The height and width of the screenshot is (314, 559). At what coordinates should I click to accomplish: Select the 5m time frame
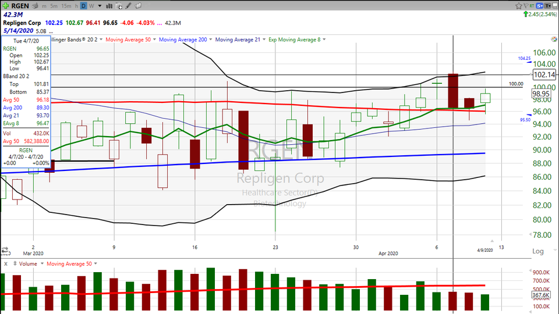point(54,6)
